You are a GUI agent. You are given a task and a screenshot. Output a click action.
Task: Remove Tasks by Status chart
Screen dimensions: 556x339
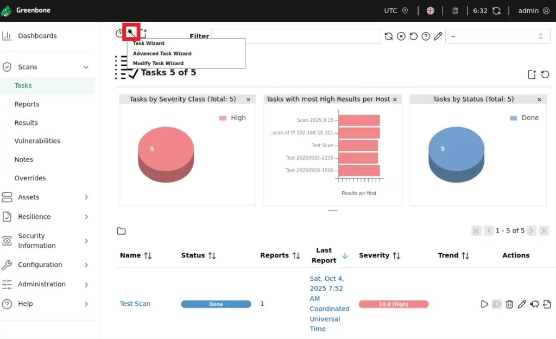tap(539, 99)
